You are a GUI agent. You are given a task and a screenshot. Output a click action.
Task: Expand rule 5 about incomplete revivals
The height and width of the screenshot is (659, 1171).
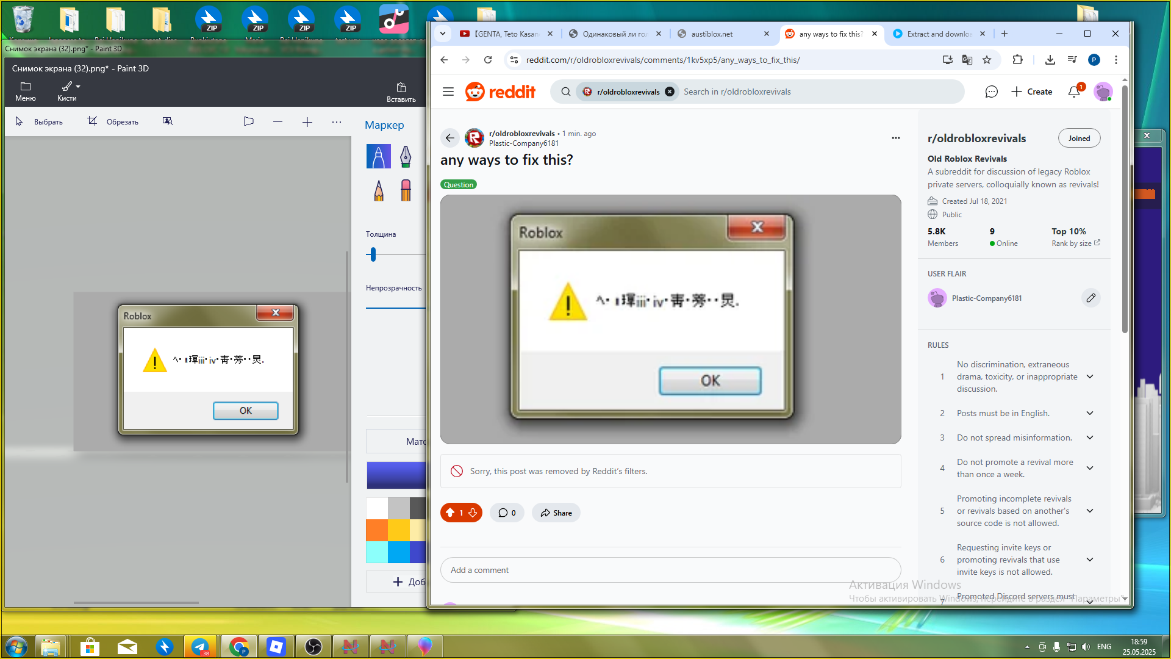tap(1090, 511)
